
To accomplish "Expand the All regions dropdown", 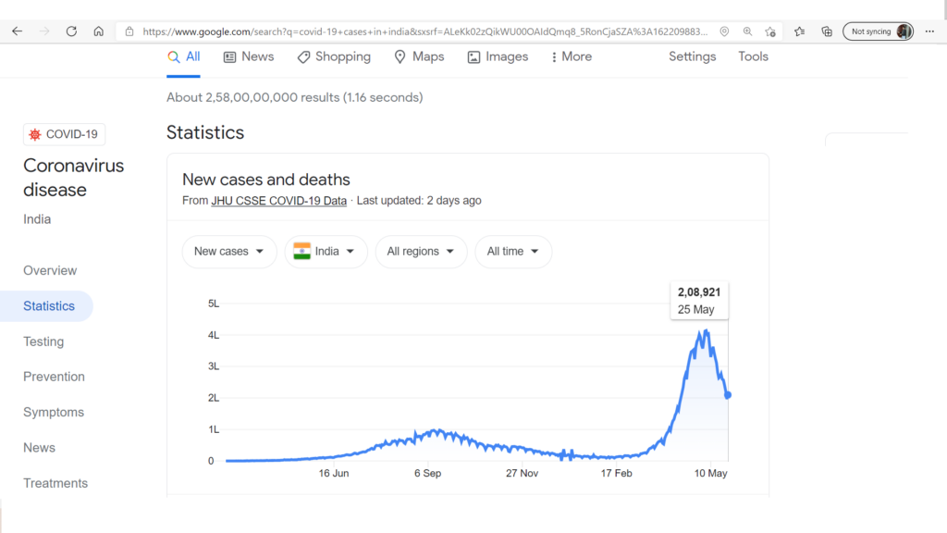I will pos(421,252).
